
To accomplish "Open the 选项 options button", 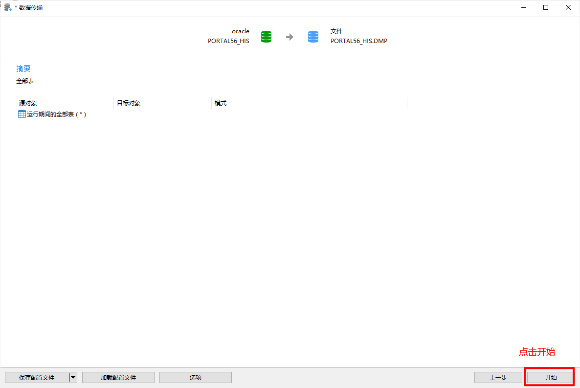I will [195, 377].
